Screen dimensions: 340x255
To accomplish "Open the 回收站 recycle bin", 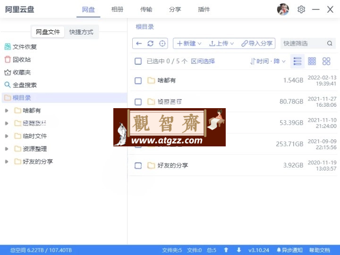I will point(17,59).
